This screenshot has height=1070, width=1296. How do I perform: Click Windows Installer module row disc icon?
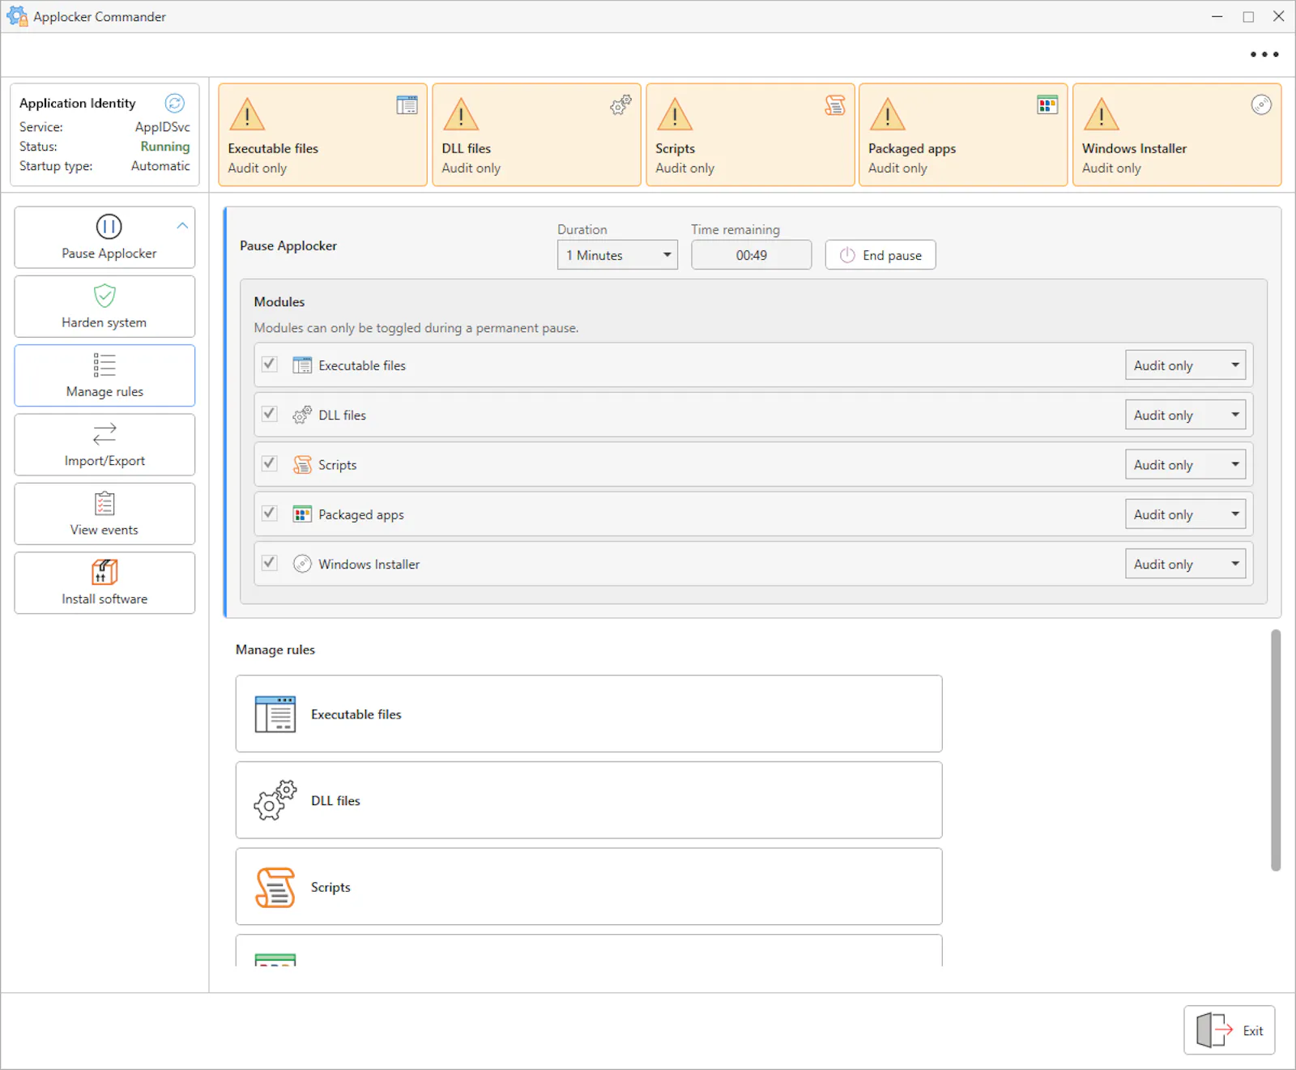pyautogui.click(x=302, y=564)
